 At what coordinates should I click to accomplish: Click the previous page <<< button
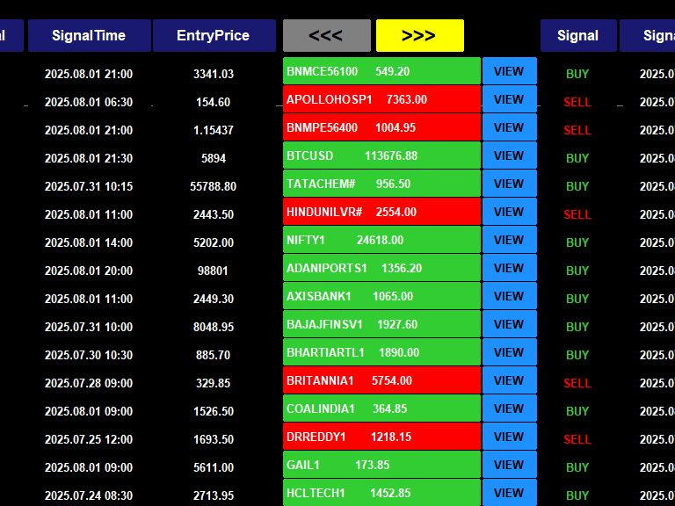(x=327, y=35)
